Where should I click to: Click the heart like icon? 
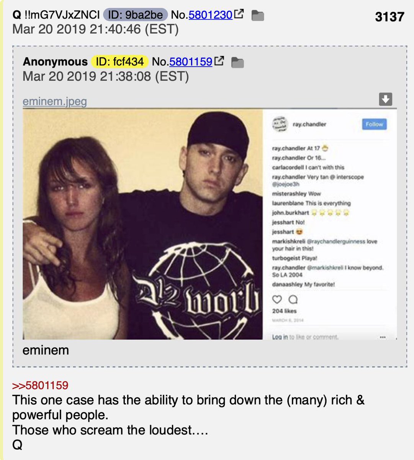(x=277, y=299)
